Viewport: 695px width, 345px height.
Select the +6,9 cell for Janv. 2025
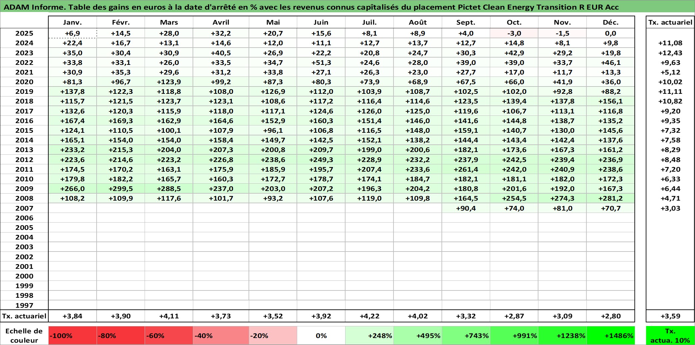tap(72, 33)
